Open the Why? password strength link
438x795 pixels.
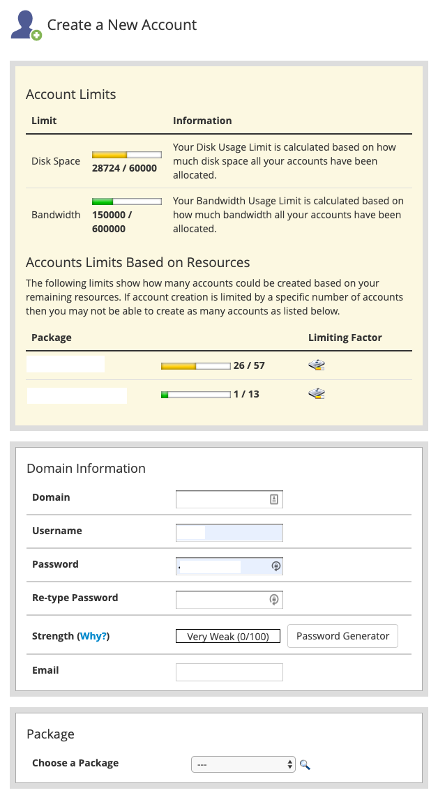point(93,636)
